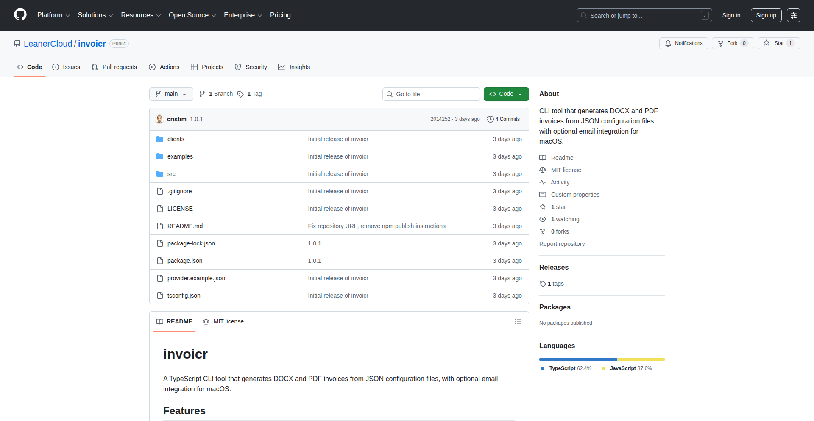Open the src folder icon
814x421 pixels.
pyautogui.click(x=160, y=174)
